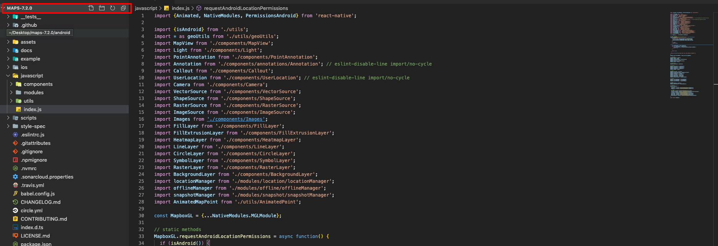
Task: Click the index.js breadcrumb segment
Action: pos(180,8)
